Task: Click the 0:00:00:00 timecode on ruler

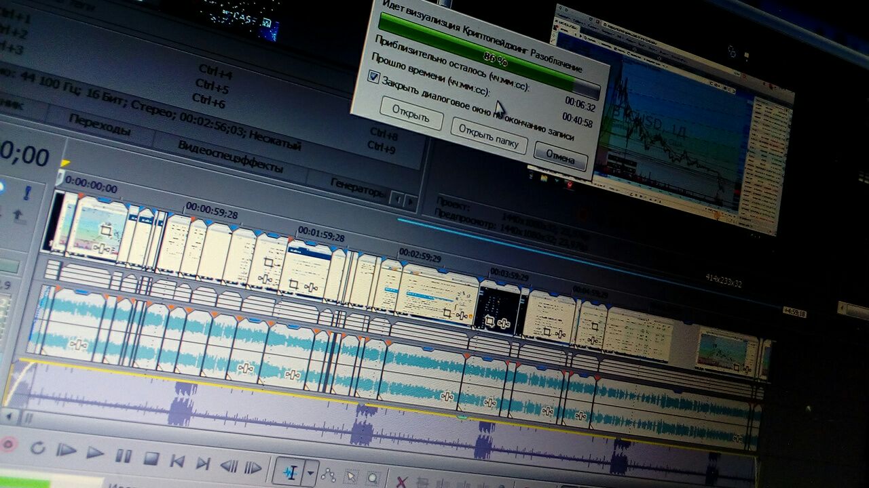Action: (x=91, y=186)
